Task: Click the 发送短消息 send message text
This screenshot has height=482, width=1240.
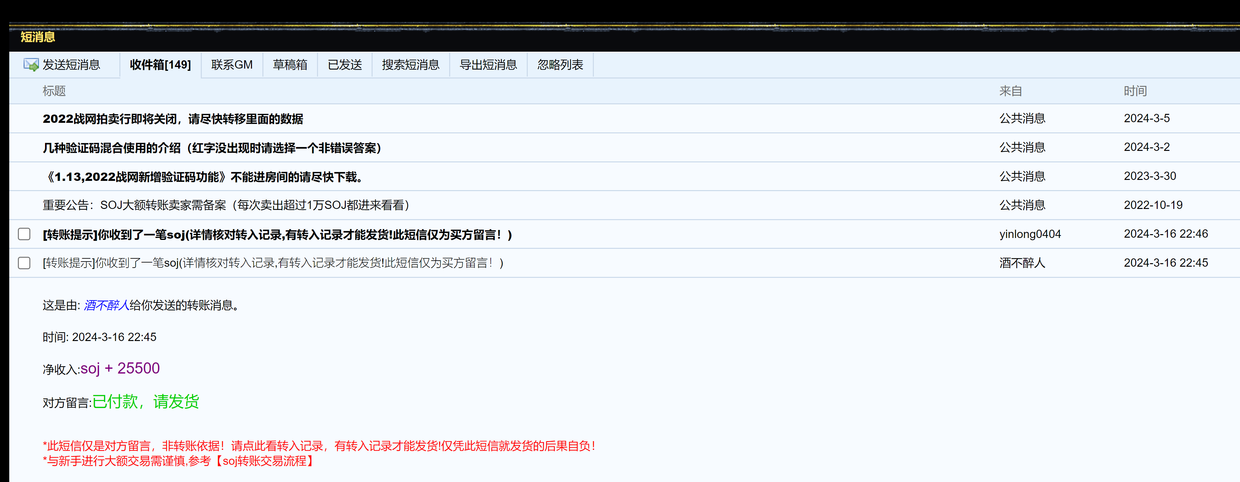Action: (71, 65)
